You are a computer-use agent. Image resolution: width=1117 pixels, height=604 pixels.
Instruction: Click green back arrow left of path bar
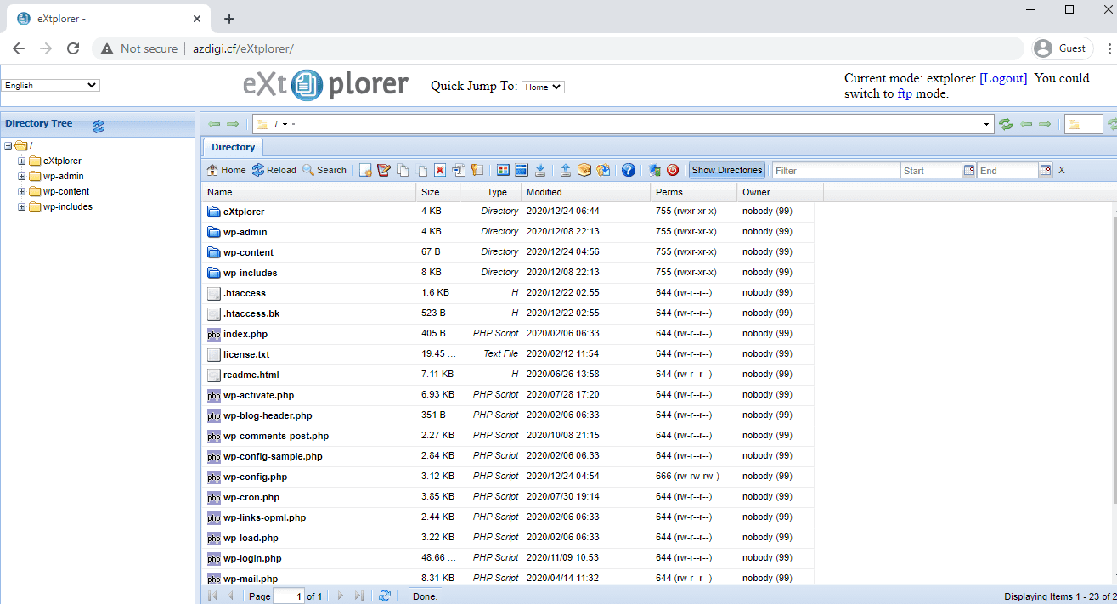214,124
